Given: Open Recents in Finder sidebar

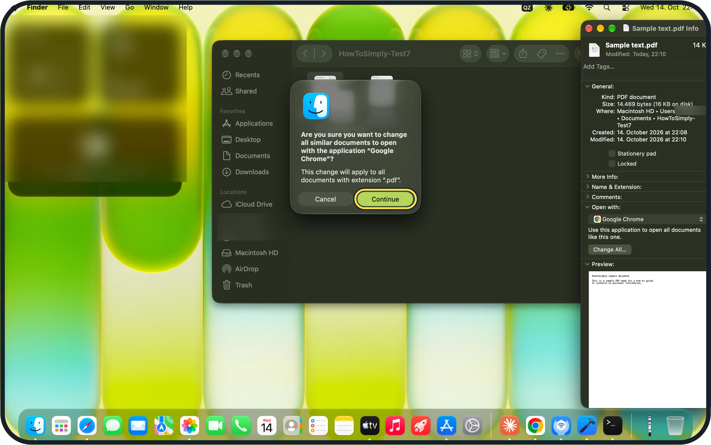Looking at the screenshot, I should [241, 75].
